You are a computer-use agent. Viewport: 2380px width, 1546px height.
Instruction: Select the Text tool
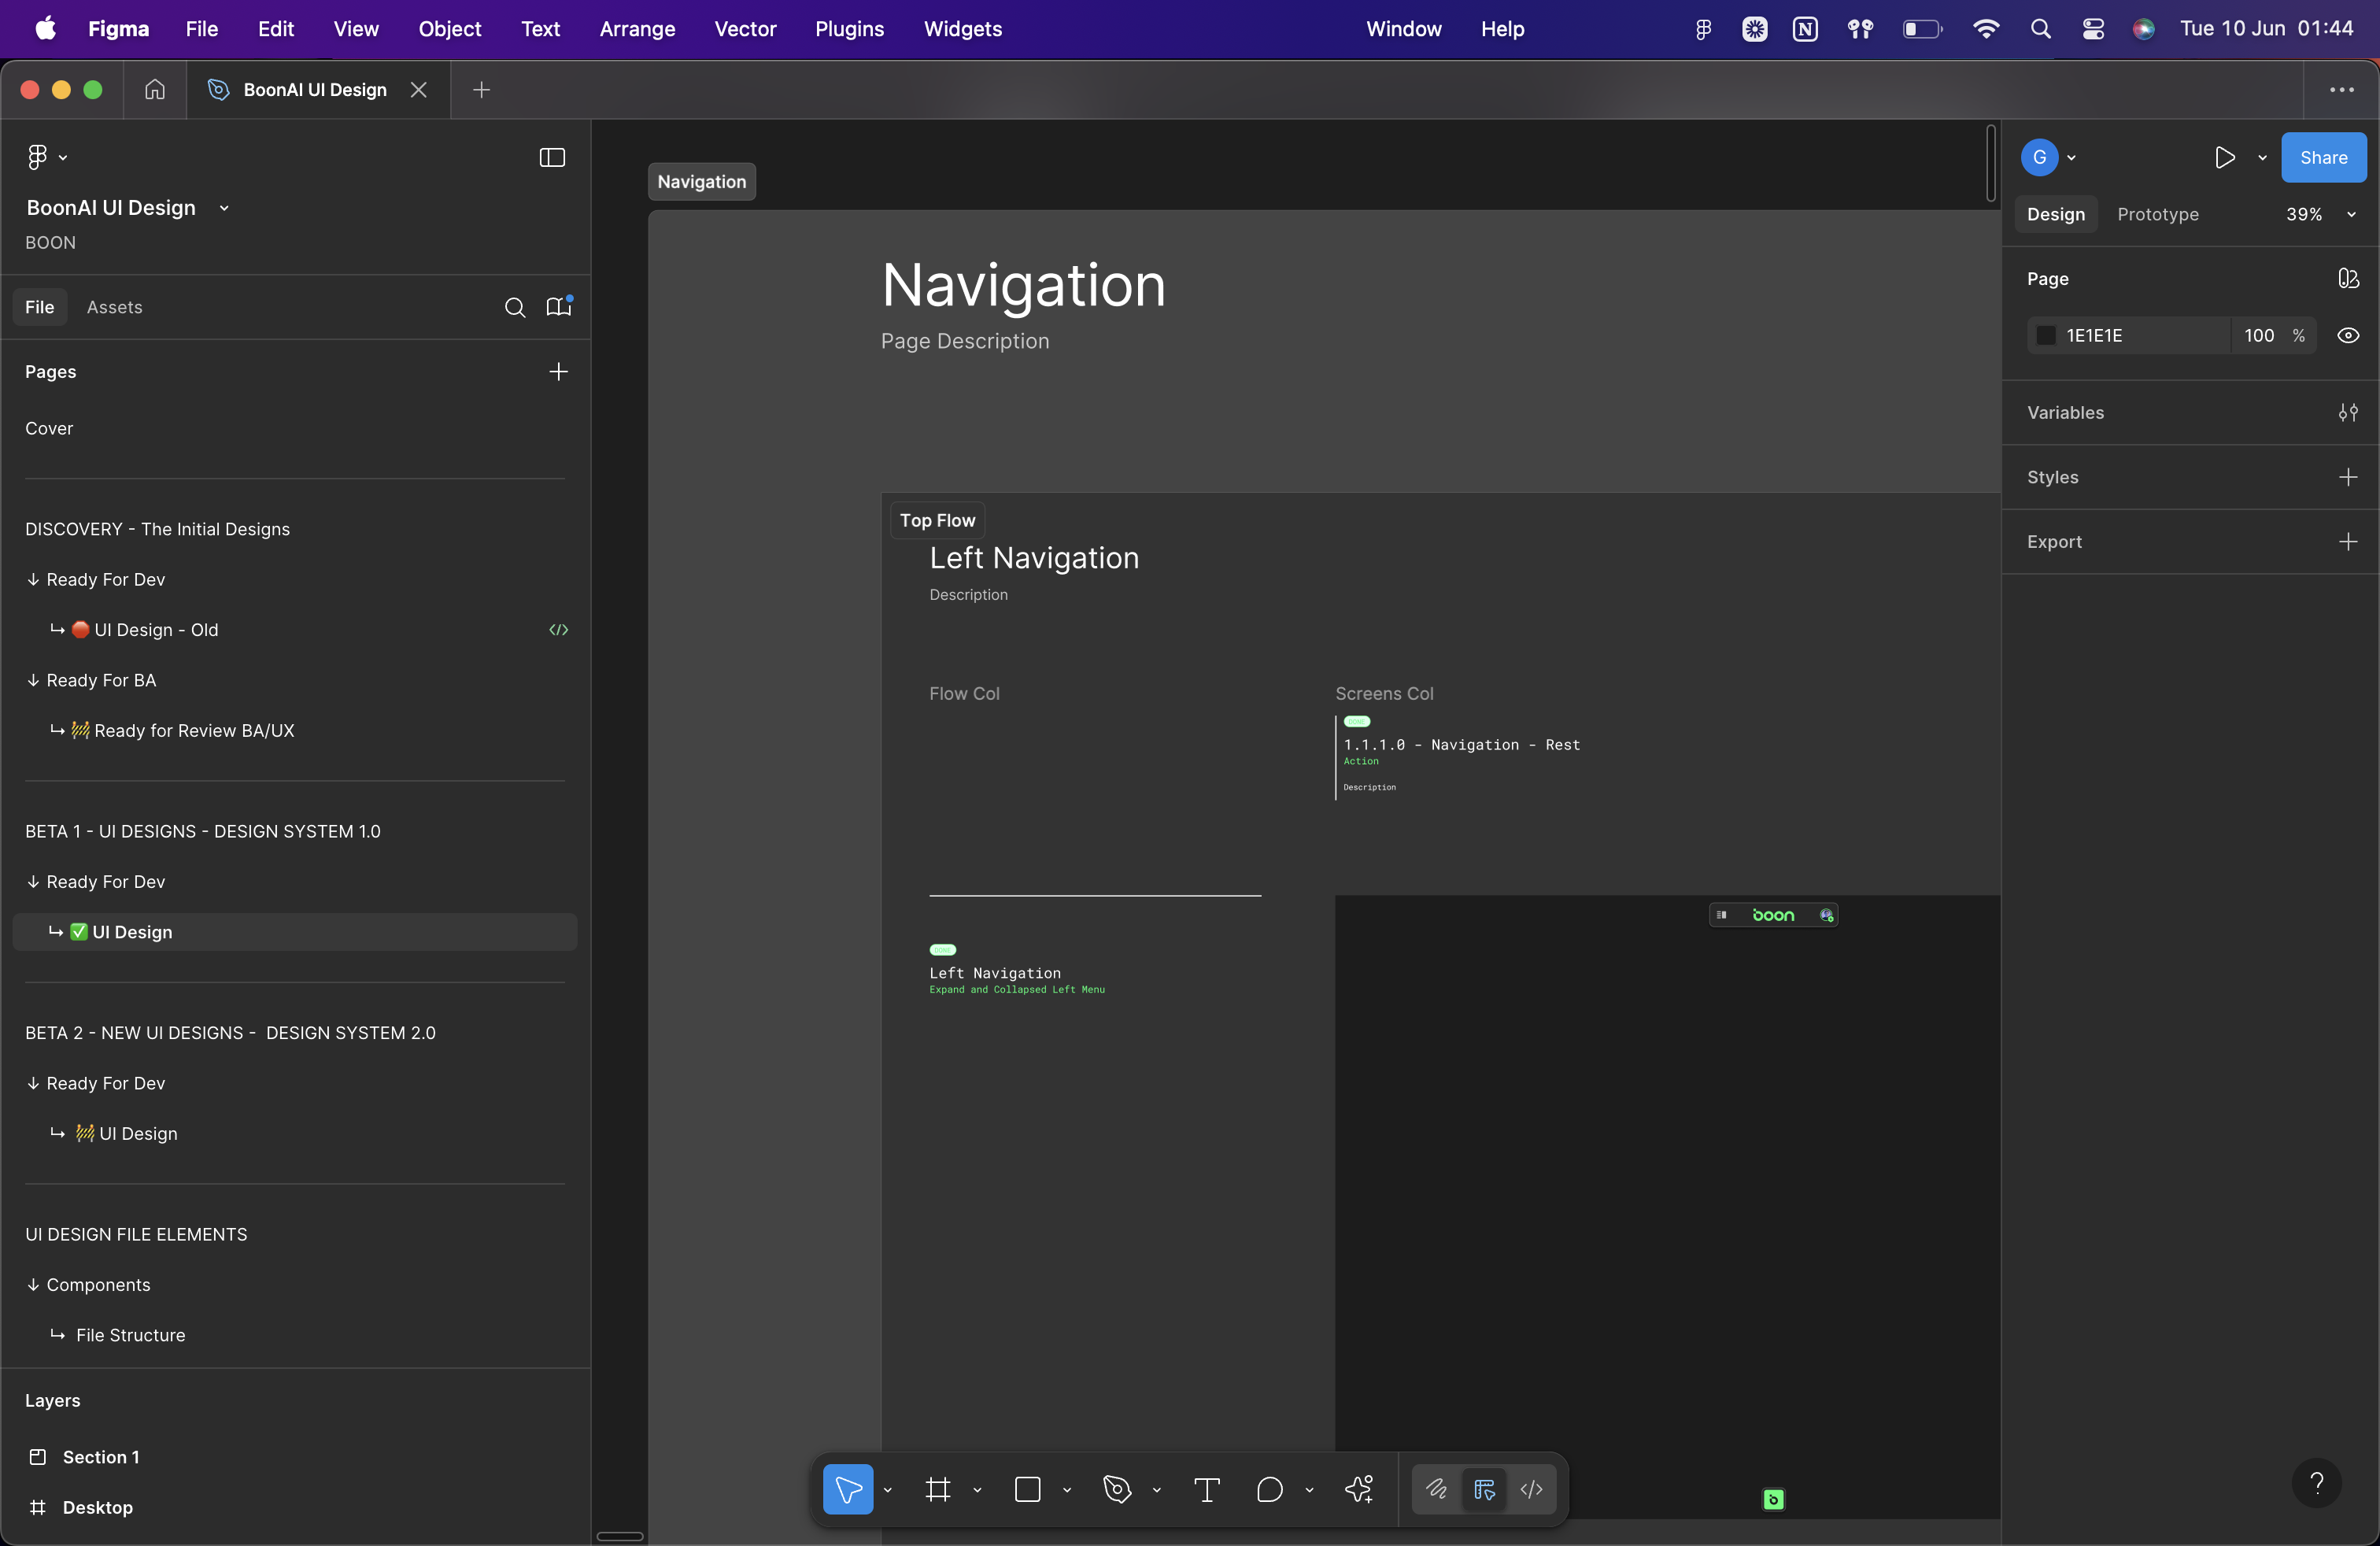pyautogui.click(x=1207, y=1490)
